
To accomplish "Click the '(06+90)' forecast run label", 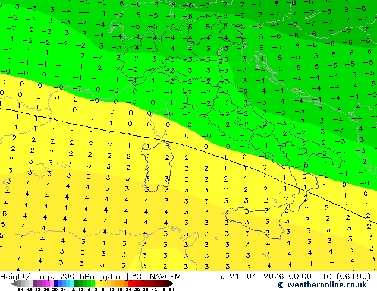I will [x=353, y=277].
